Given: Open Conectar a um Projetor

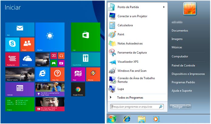Looking at the screenshot, I should (x=137, y=16).
